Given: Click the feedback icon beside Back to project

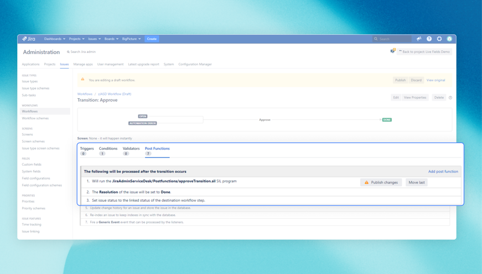Looking at the screenshot, I should tap(392, 51).
